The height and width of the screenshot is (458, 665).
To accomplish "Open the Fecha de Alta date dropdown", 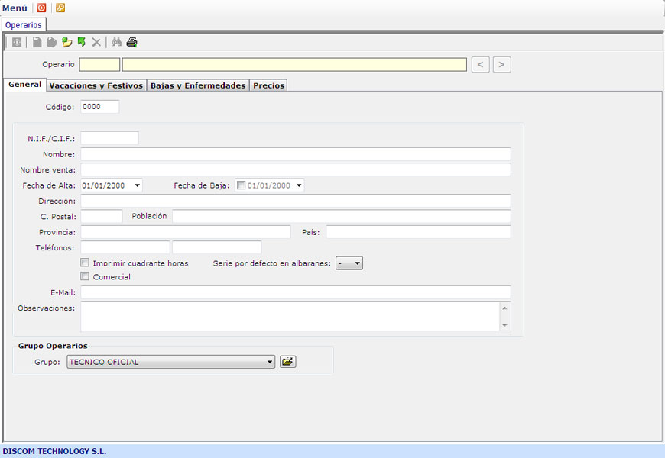I will point(137,185).
